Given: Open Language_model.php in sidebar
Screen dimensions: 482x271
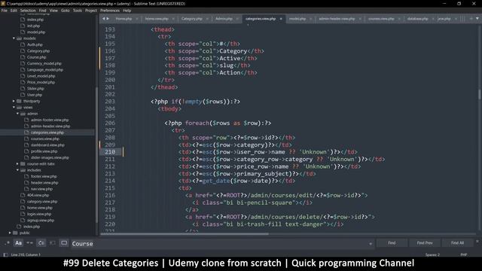Looking at the screenshot, I should point(45,70).
